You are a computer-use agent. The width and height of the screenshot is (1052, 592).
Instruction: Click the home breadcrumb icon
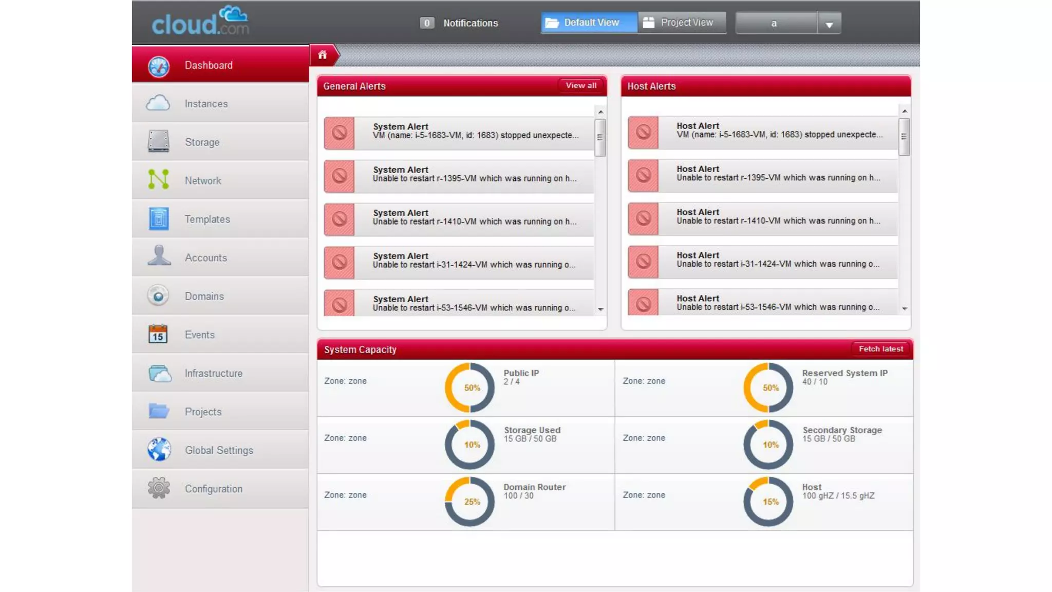click(322, 55)
